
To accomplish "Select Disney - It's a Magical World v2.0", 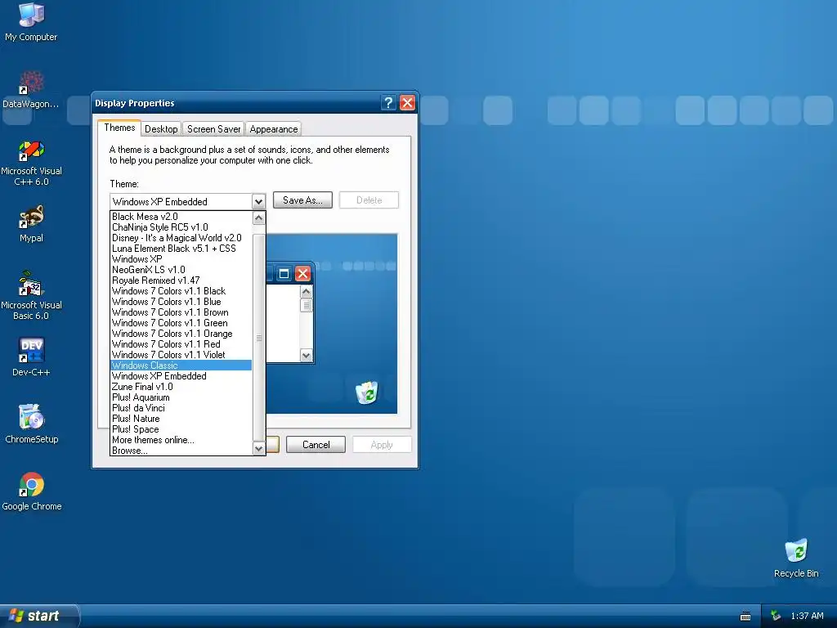I will tap(181, 238).
